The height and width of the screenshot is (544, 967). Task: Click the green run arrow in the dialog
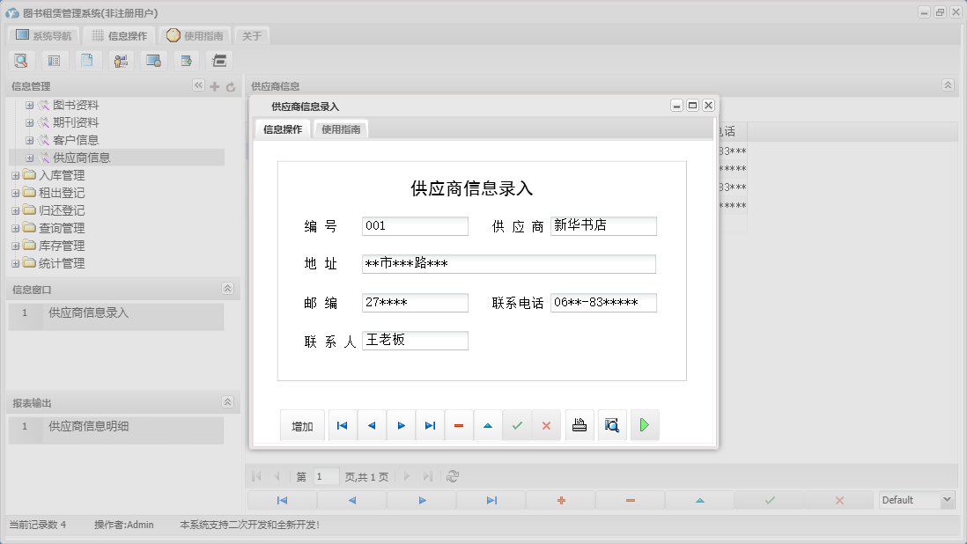(x=644, y=424)
